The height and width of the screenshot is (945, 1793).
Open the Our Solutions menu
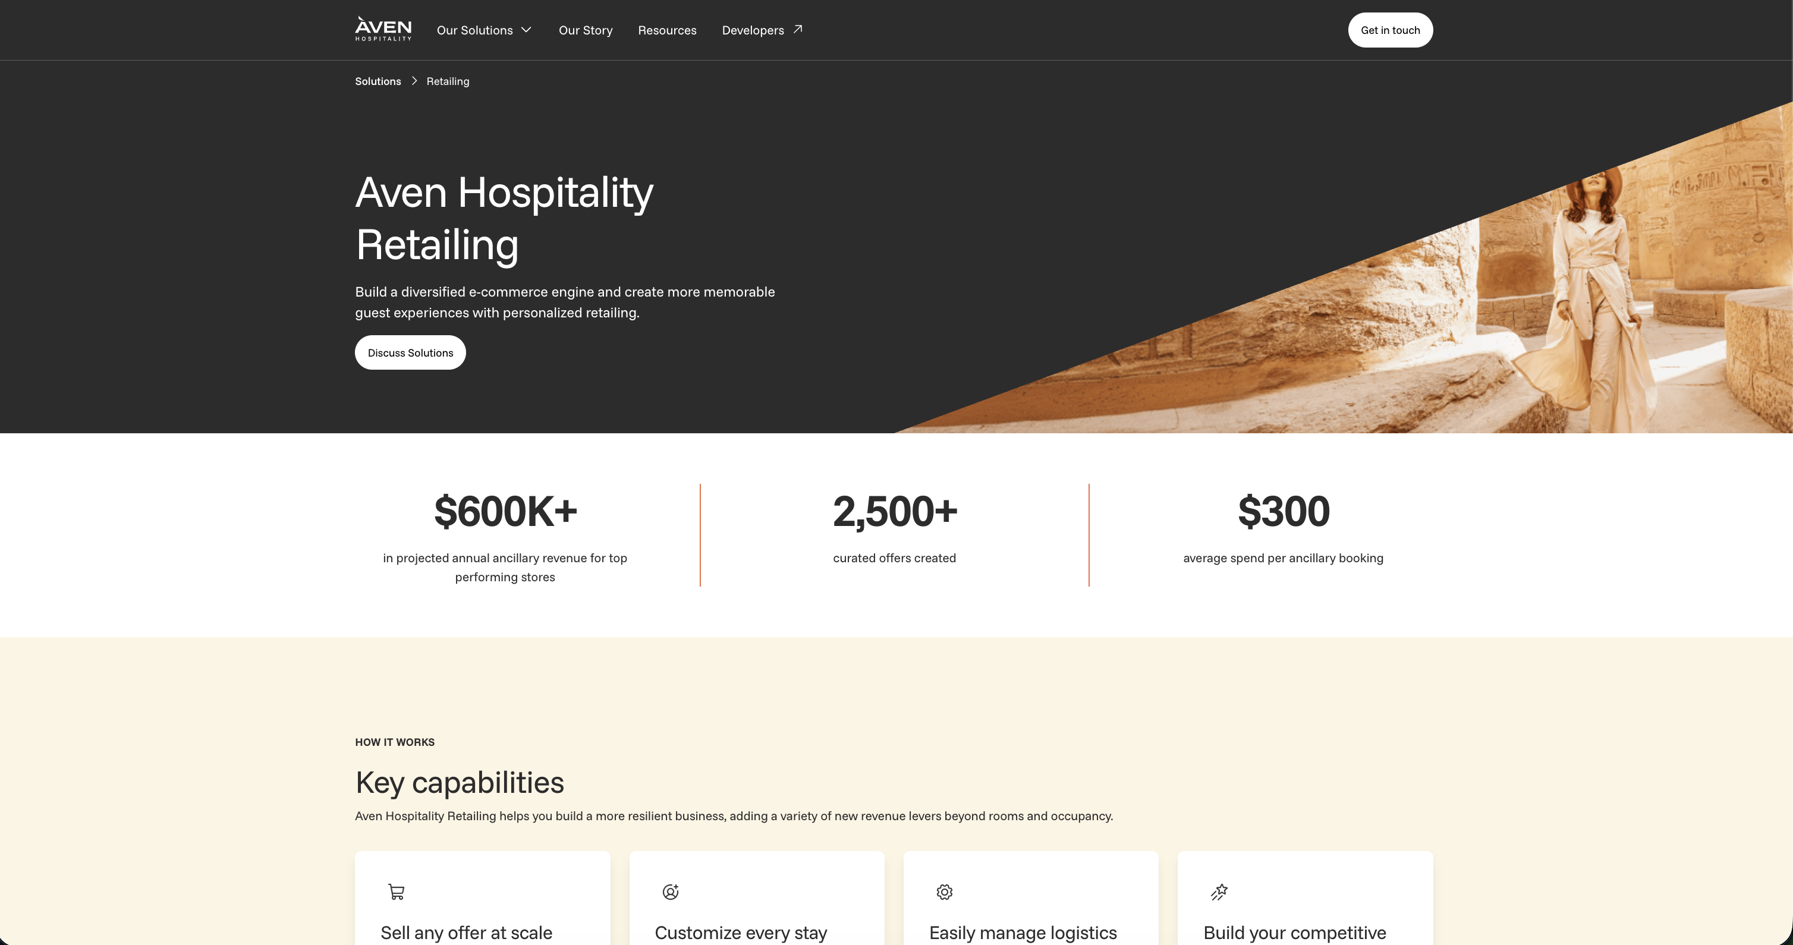pos(474,30)
